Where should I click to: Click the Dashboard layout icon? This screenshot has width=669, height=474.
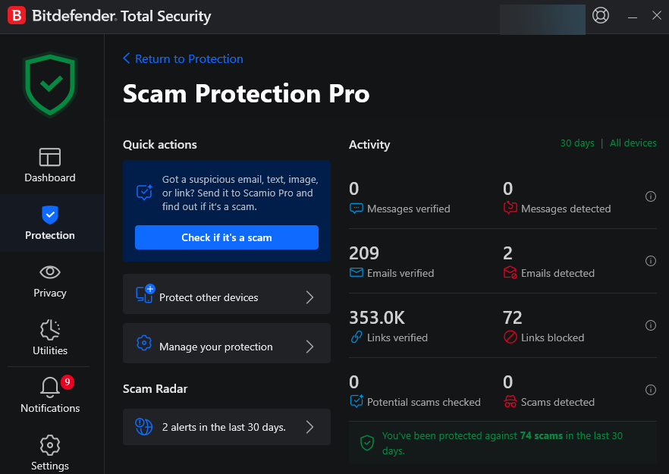[x=50, y=157]
